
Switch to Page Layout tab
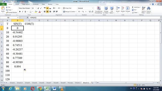click(x=26, y=4)
